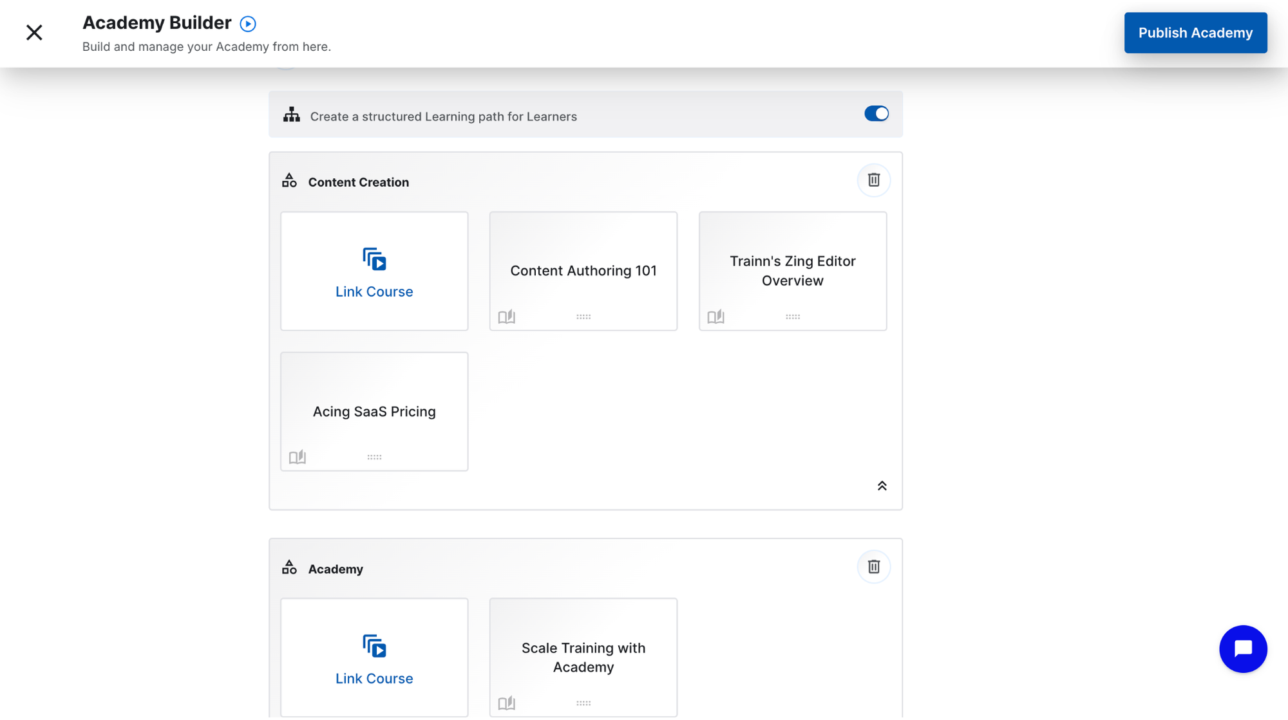The image size is (1288, 720).
Task: Click book icon on Acing SaaS Pricing card
Action: 298,457
